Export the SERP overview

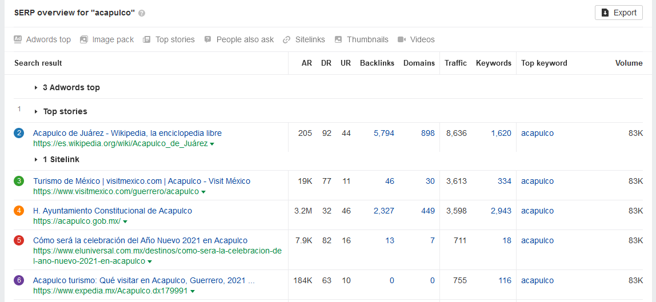619,13
